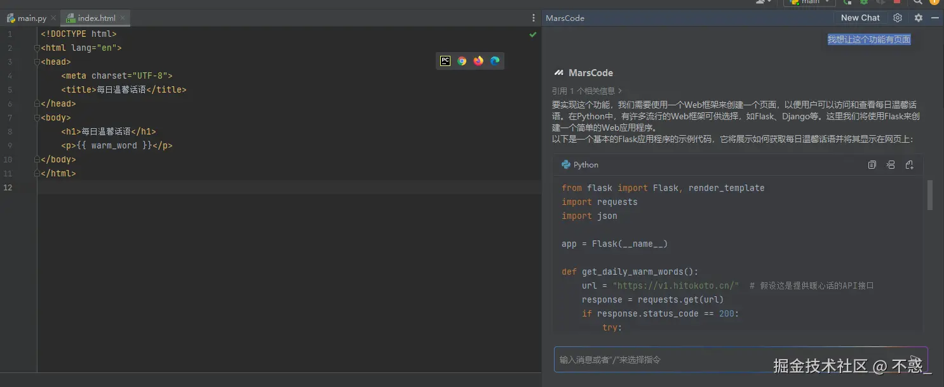Collapse the head tag fold marker

[x=37, y=62]
